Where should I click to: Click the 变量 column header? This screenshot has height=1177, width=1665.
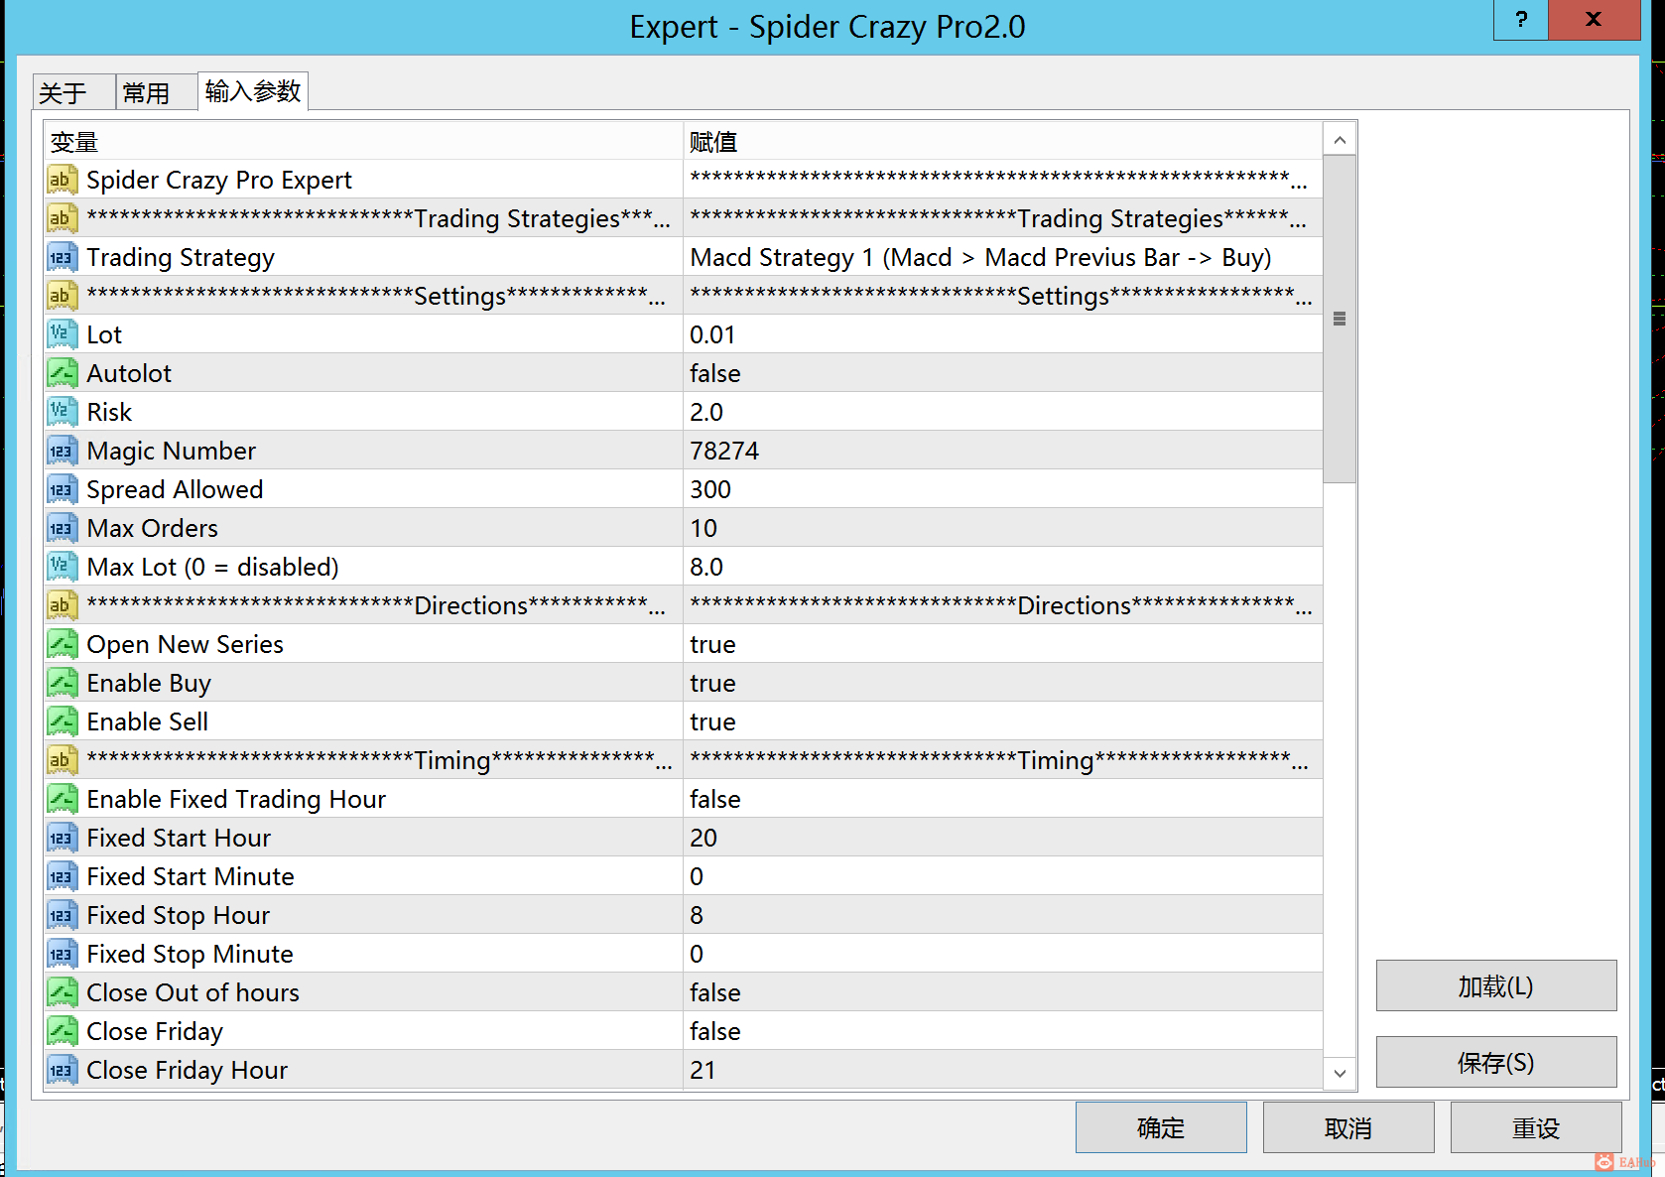[x=363, y=142]
